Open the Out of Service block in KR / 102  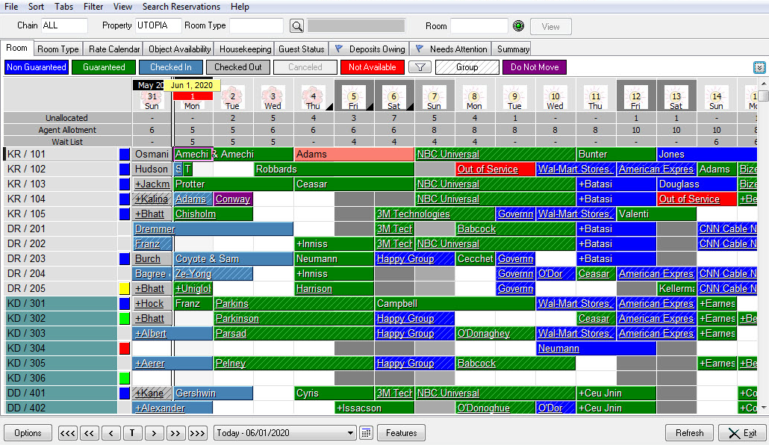(x=495, y=169)
